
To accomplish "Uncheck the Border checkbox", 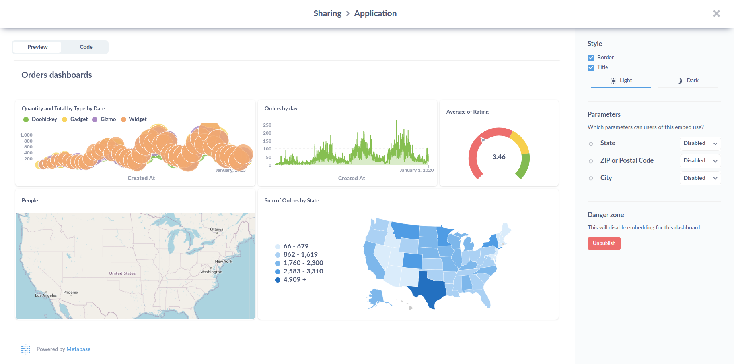I will (x=591, y=58).
